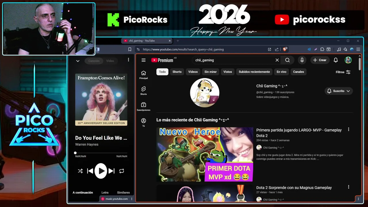Click the Brave Shields lion icon
The width and height of the screenshot is (368, 207).
[x=285, y=49]
